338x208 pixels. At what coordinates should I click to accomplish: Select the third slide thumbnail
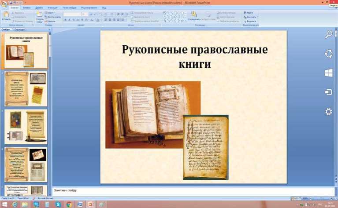click(26, 127)
